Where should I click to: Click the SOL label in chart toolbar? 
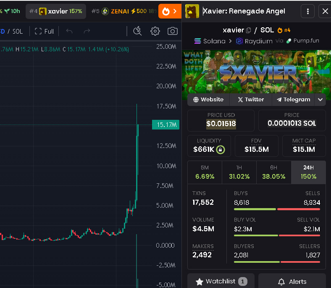18,32
